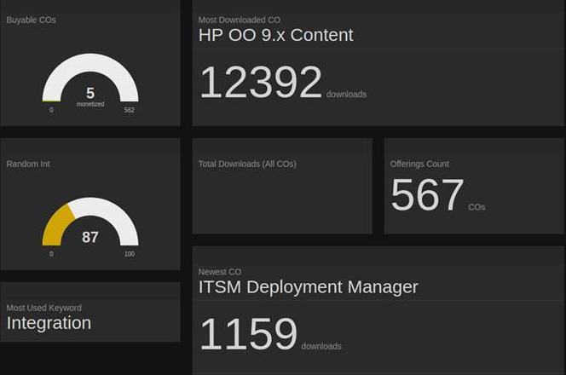Image resolution: width=566 pixels, height=375 pixels.
Task: Select the Offerings Count widget title
Action: click(x=419, y=164)
